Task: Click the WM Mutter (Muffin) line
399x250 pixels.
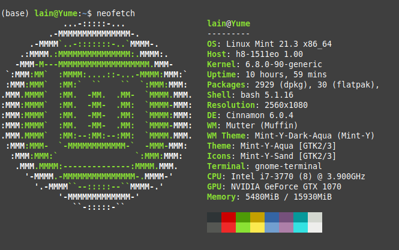Action: [252, 125]
